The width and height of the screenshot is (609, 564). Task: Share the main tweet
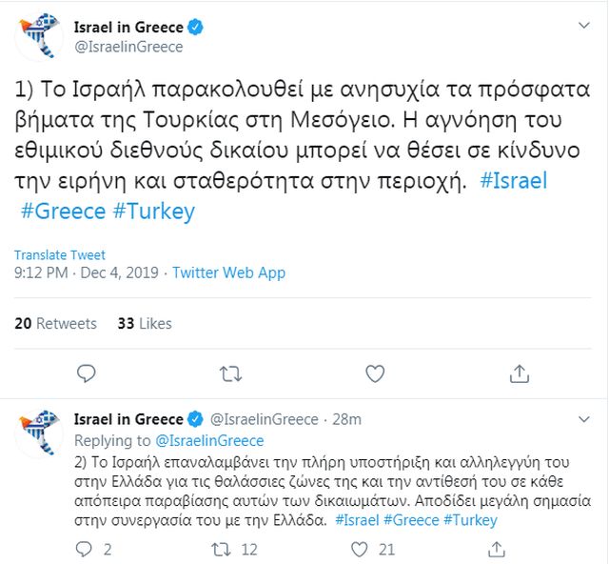click(x=520, y=373)
